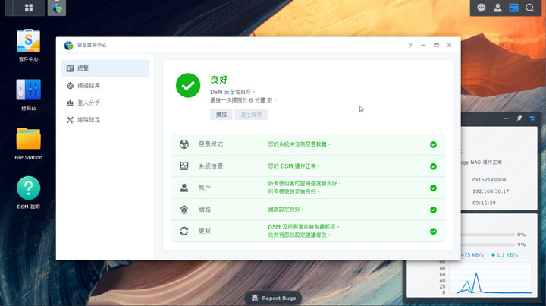Open the user account options icon

coord(497,8)
